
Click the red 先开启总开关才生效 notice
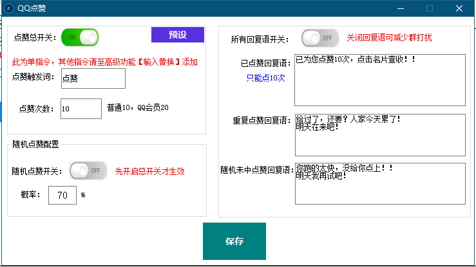(149, 171)
